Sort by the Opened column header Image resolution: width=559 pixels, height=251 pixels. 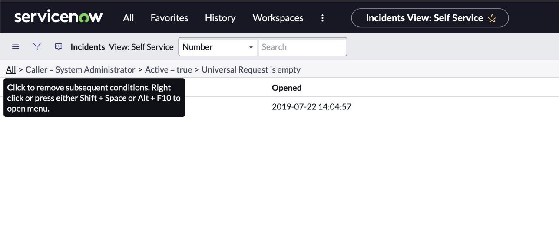(287, 88)
